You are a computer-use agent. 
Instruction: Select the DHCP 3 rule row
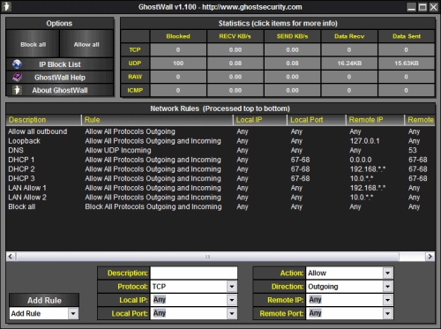[x=220, y=178]
